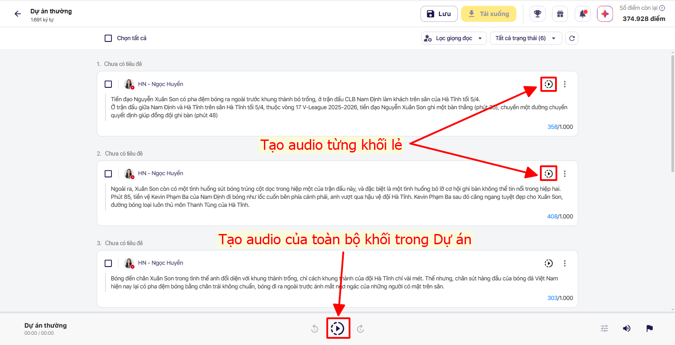
Task: Open the Tất cả trạng thái (6) dropdown
Action: point(526,38)
